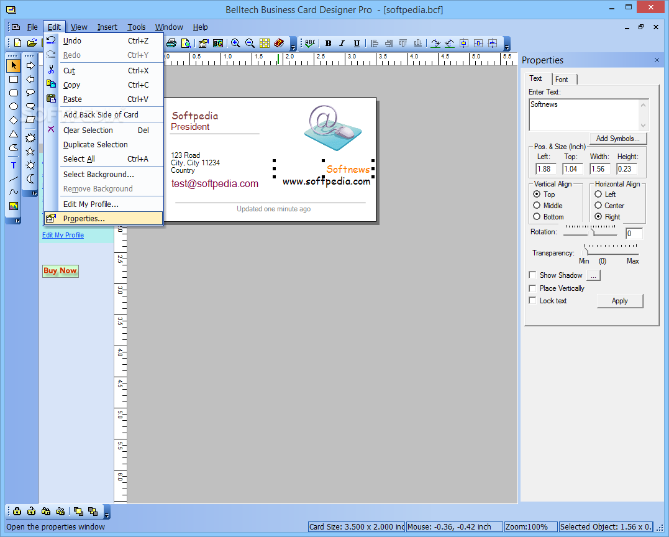
Task: Click the Zoom Out magnifier icon
Action: pos(250,43)
